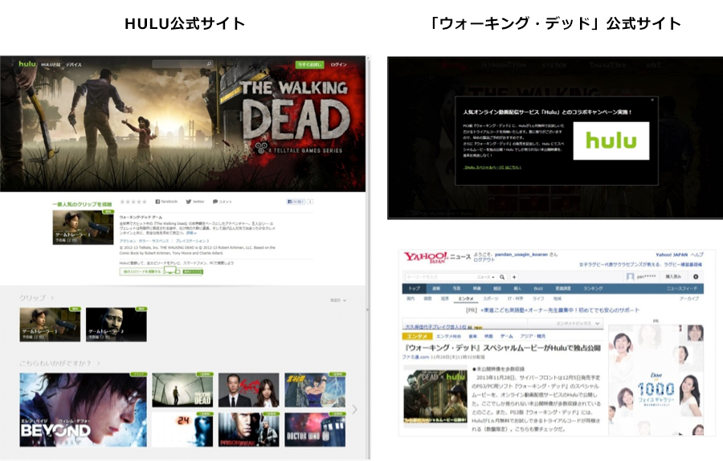Viewport: 723px width, 461px height.
Task: Click the green Hulu special page link
Action: click(492, 167)
